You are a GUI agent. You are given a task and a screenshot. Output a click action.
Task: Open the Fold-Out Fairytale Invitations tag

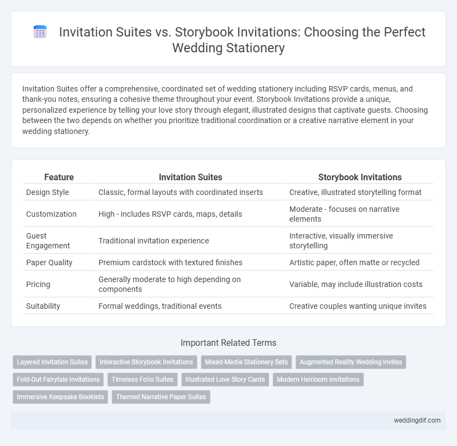(58, 380)
